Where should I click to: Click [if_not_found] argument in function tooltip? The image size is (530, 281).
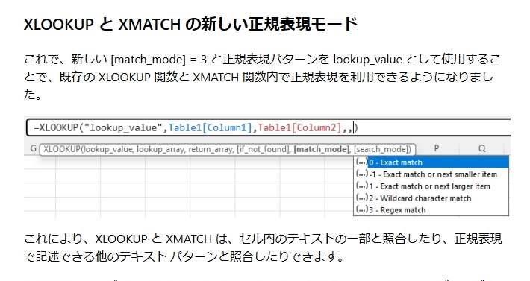click(264, 149)
